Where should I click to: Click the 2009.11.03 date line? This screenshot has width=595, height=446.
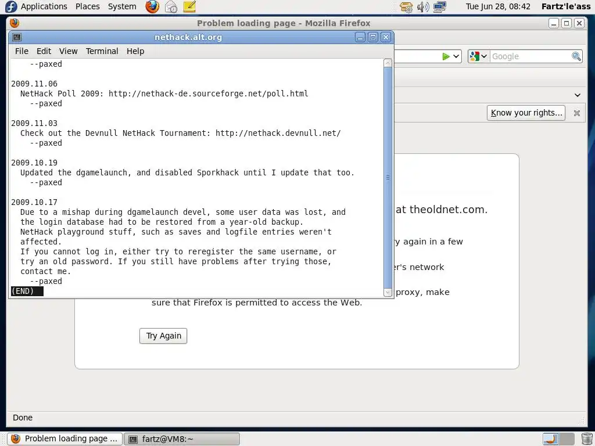click(34, 123)
